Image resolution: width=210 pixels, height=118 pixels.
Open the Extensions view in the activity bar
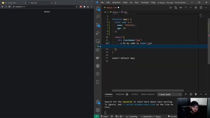[x=98, y=50]
